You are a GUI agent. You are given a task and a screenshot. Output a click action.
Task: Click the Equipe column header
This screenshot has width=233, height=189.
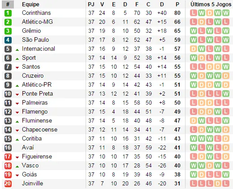coord(30,4)
